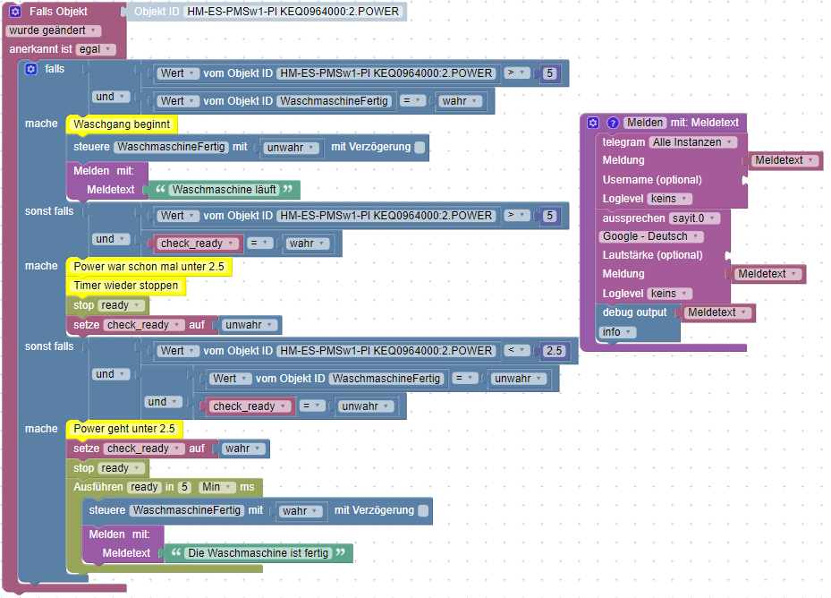831x598 pixels.
Task: Click 'Melden' function name field
Action: click(x=645, y=123)
